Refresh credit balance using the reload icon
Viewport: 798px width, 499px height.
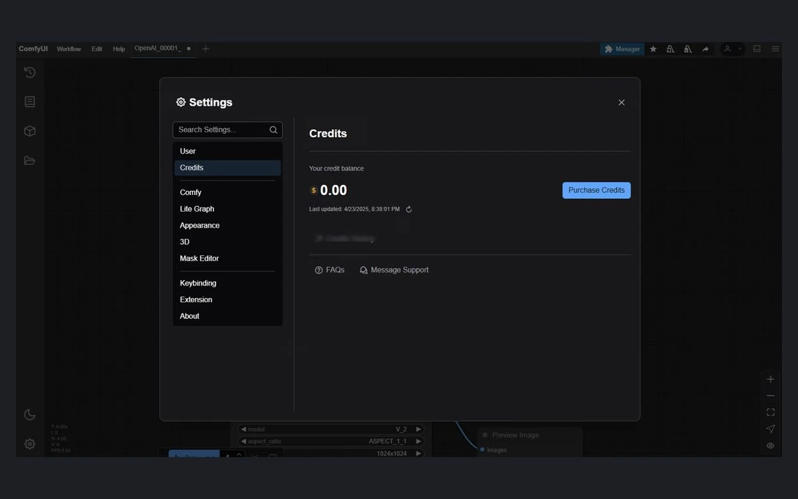click(x=409, y=210)
